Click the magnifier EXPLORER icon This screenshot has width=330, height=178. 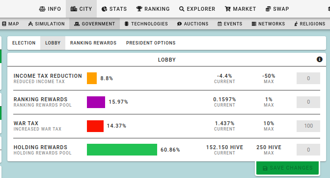[x=182, y=9]
